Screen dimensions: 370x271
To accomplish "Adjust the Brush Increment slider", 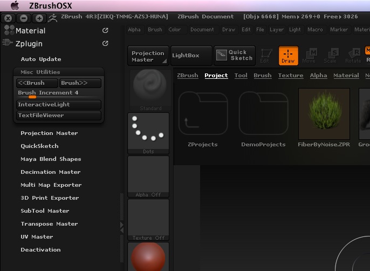I will [59, 94].
